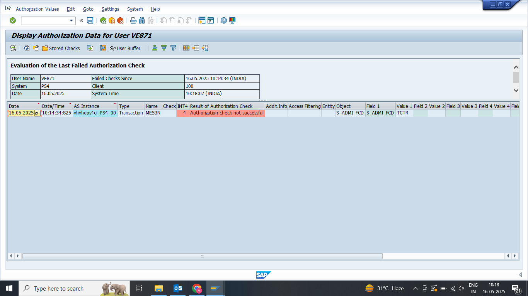The height and width of the screenshot is (296, 528).
Task: Open Outlook from the Windows taskbar
Action: click(x=178, y=288)
